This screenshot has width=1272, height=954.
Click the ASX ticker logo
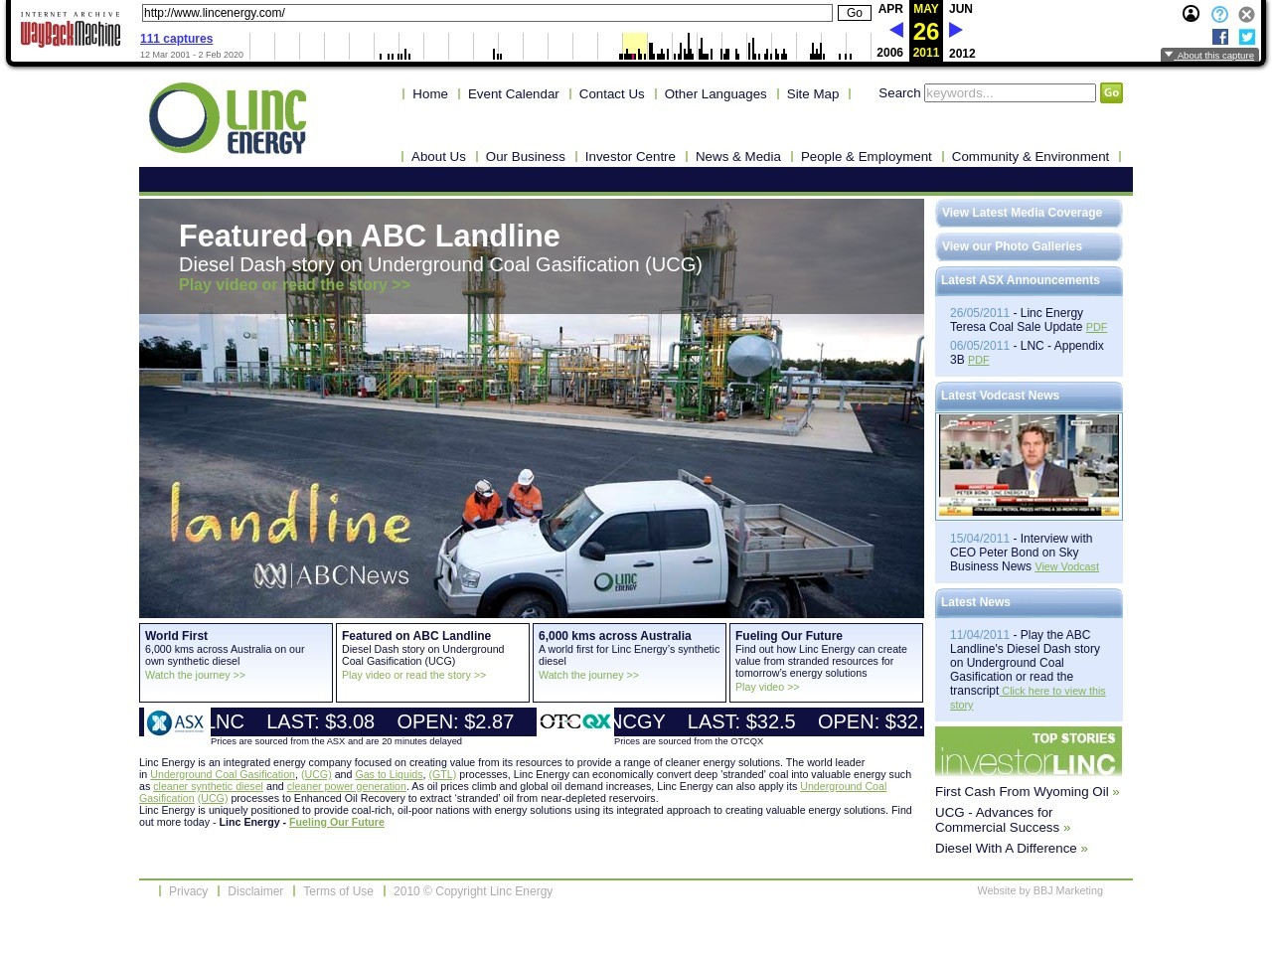(x=175, y=722)
